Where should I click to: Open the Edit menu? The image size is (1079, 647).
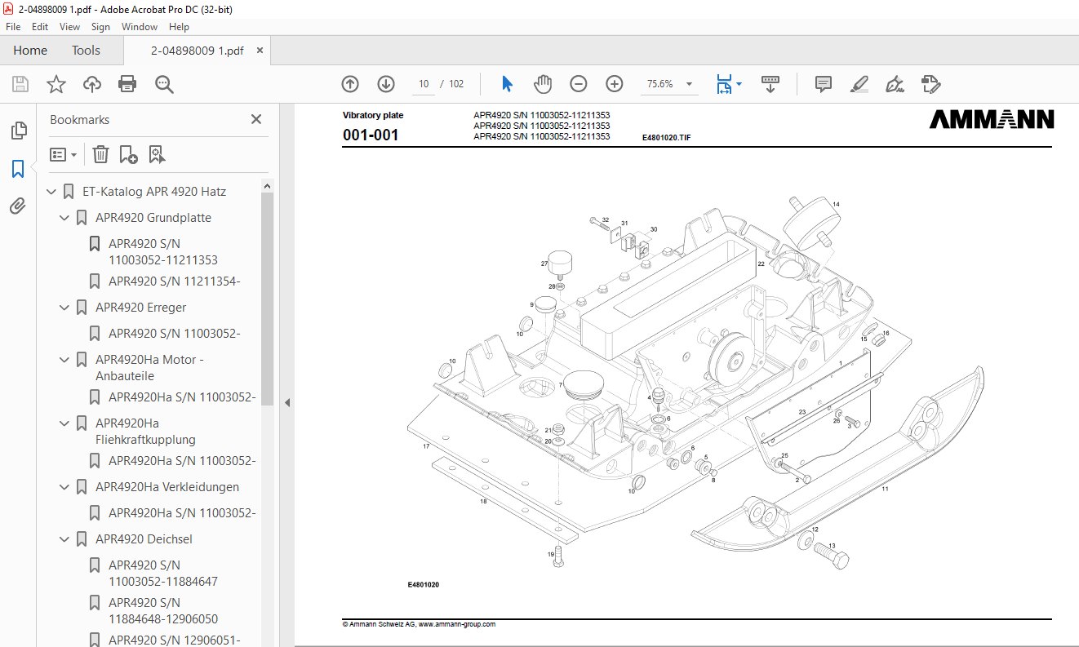[40, 27]
